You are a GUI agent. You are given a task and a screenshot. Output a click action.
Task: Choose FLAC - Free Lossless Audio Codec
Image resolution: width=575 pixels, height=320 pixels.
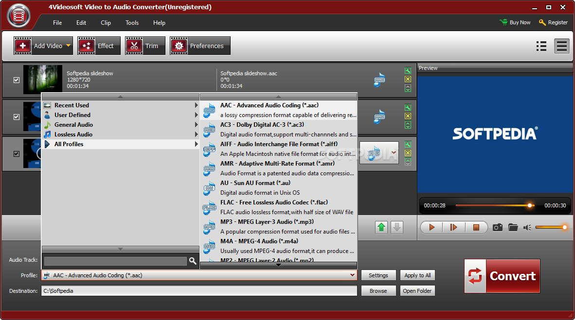[279, 207]
